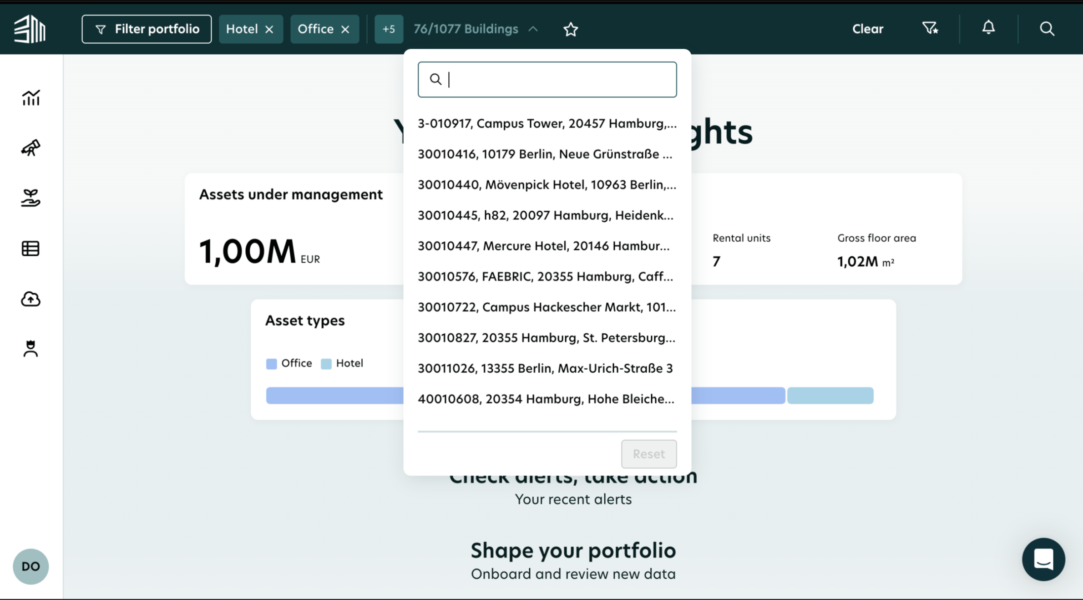This screenshot has height=600, width=1083.
Task: Remove the Office filter chip
Action: 345,29
